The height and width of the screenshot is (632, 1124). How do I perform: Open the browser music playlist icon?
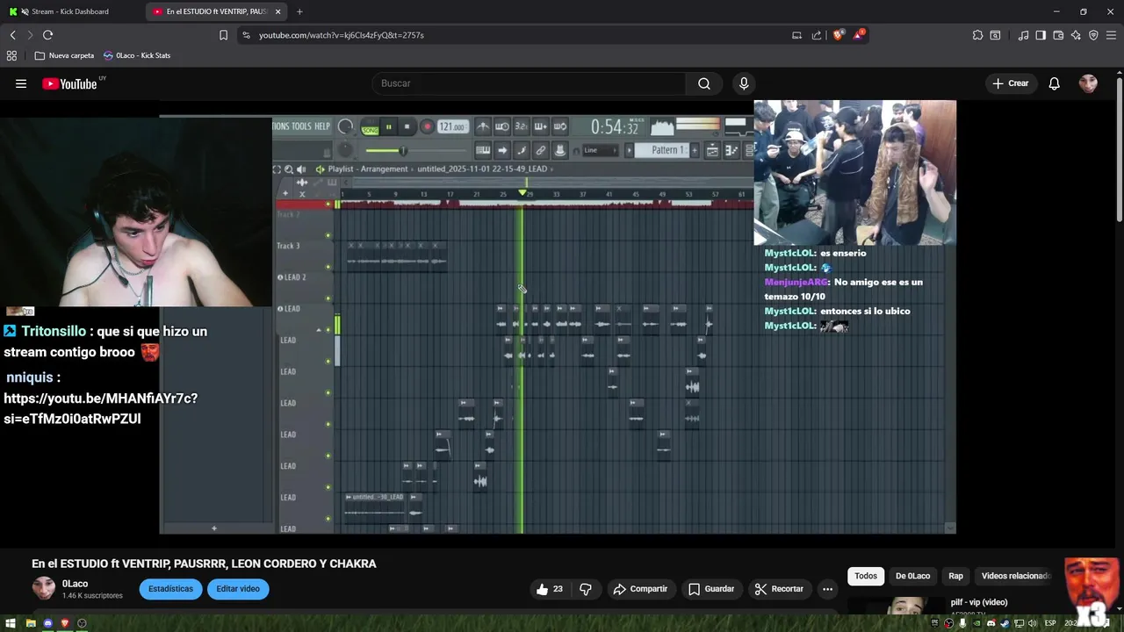[x=1023, y=35]
